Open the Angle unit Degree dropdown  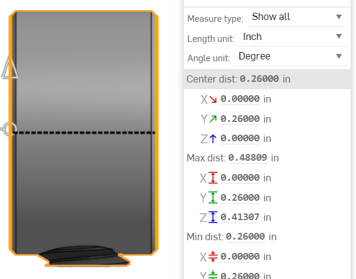point(290,56)
